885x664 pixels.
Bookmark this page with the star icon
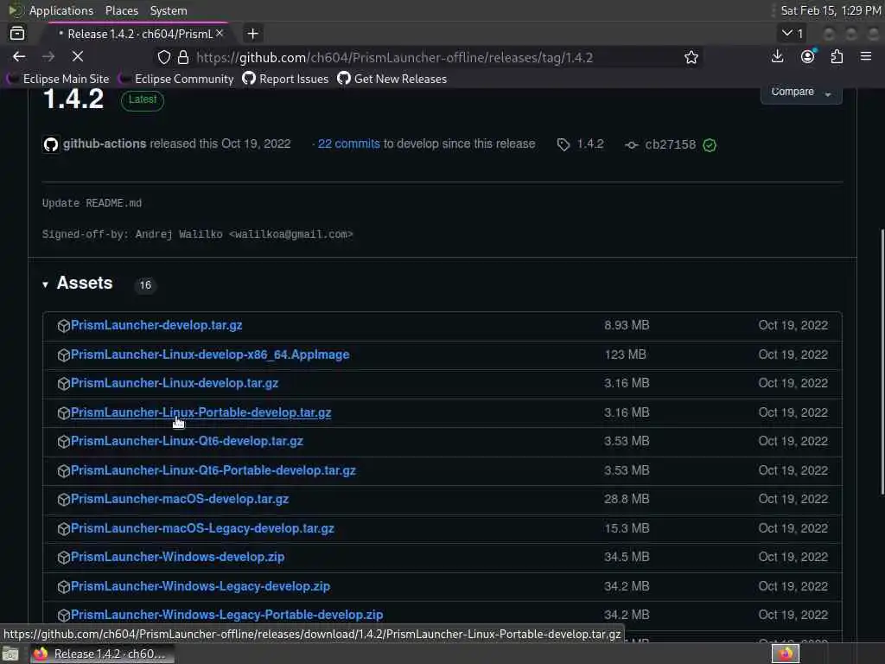point(691,57)
